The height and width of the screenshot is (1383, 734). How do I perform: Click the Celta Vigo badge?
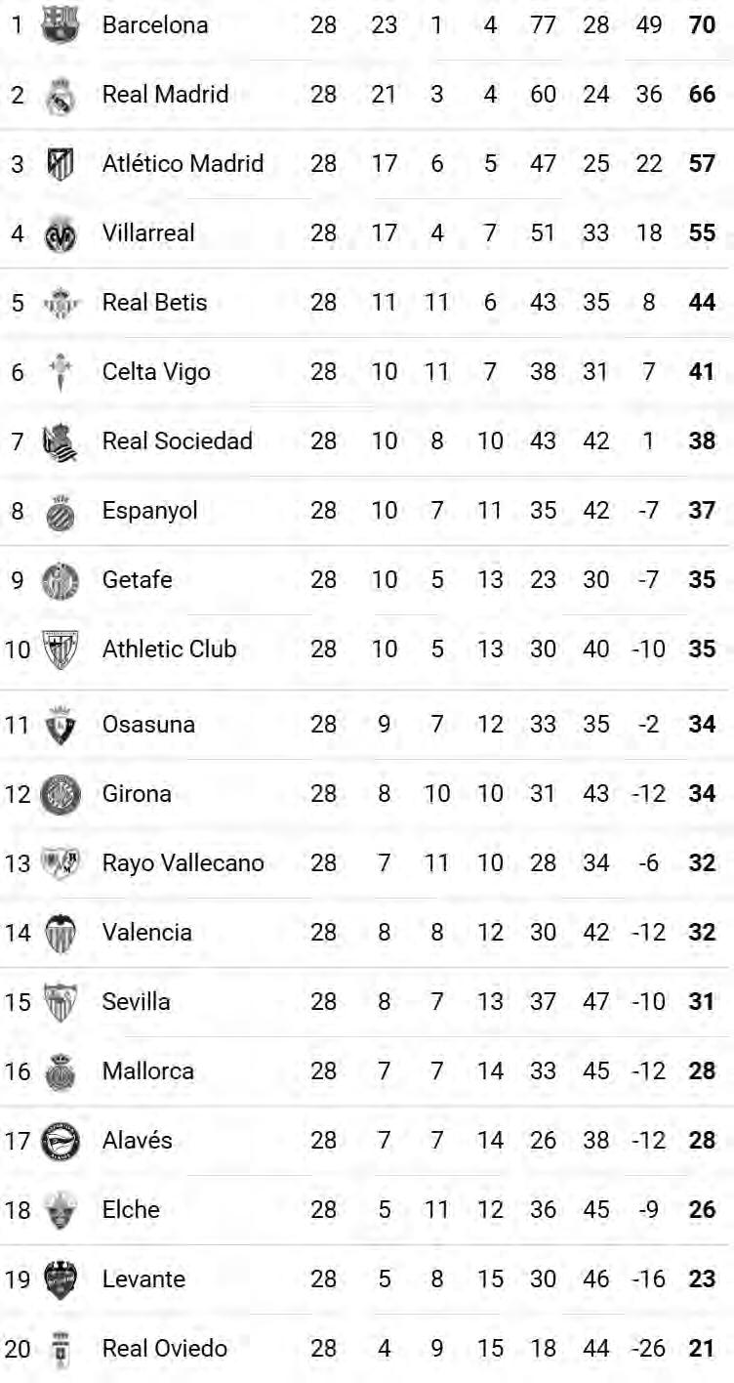60,372
